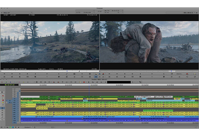
Task: Click the record monitor Rewind button
Action: [x=109, y=74]
